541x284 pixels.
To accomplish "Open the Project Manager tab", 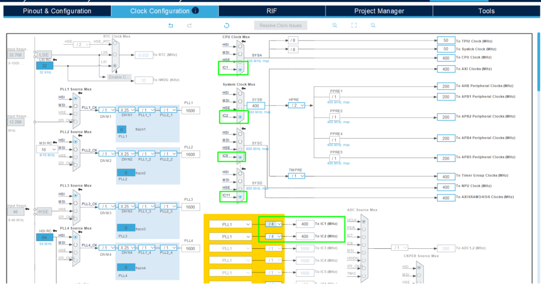I will pyautogui.click(x=379, y=11).
